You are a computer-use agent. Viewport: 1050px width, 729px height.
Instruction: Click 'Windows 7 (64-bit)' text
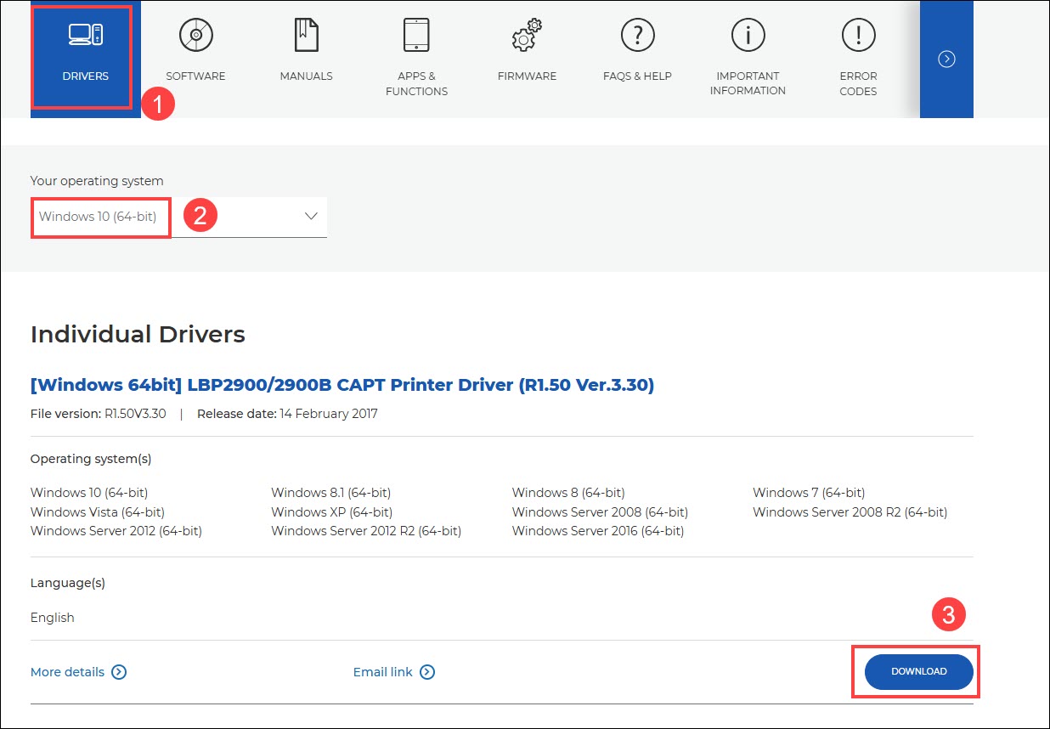pyautogui.click(x=809, y=493)
